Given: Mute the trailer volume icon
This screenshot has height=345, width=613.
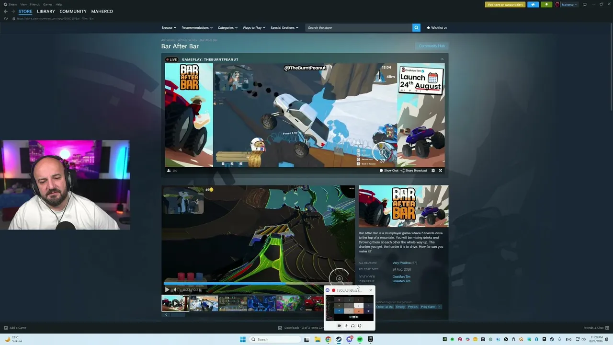Looking at the screenshot, I should (x=175, y=290).
